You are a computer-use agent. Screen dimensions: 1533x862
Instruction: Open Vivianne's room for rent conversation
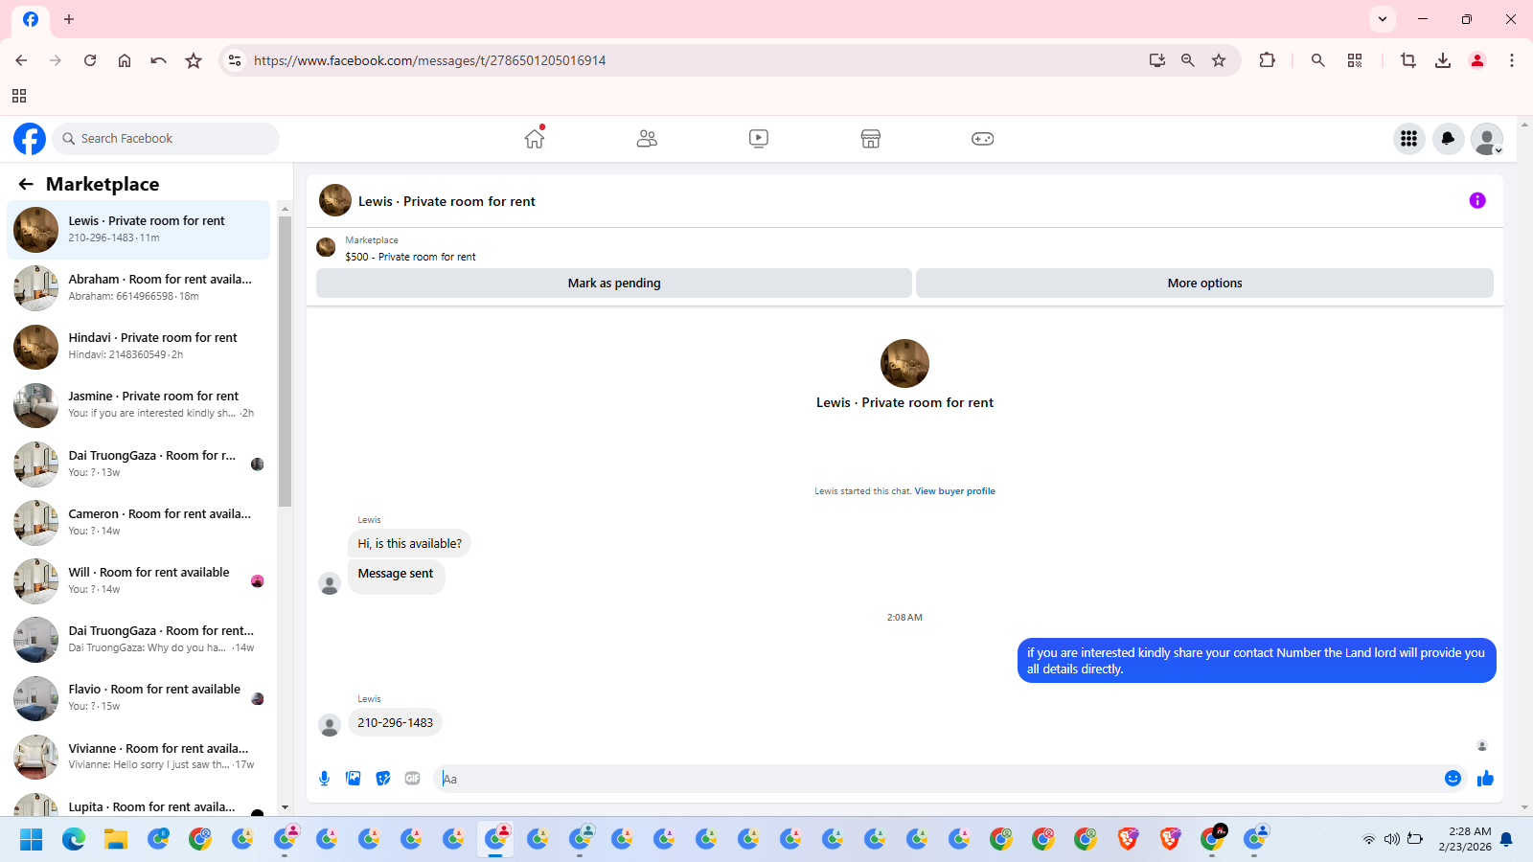(x=139, y=758)
